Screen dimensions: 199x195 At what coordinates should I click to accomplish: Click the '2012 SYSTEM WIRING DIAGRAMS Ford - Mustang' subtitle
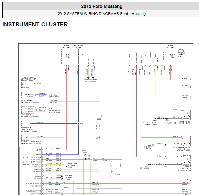tap(102, 14)
